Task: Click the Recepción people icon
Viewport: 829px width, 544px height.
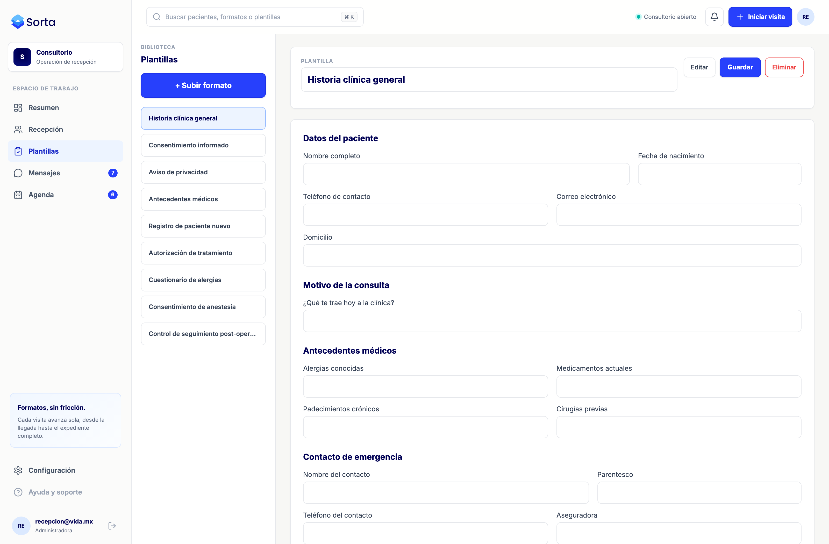Action: pyautogui.click(x=18, y=130)
